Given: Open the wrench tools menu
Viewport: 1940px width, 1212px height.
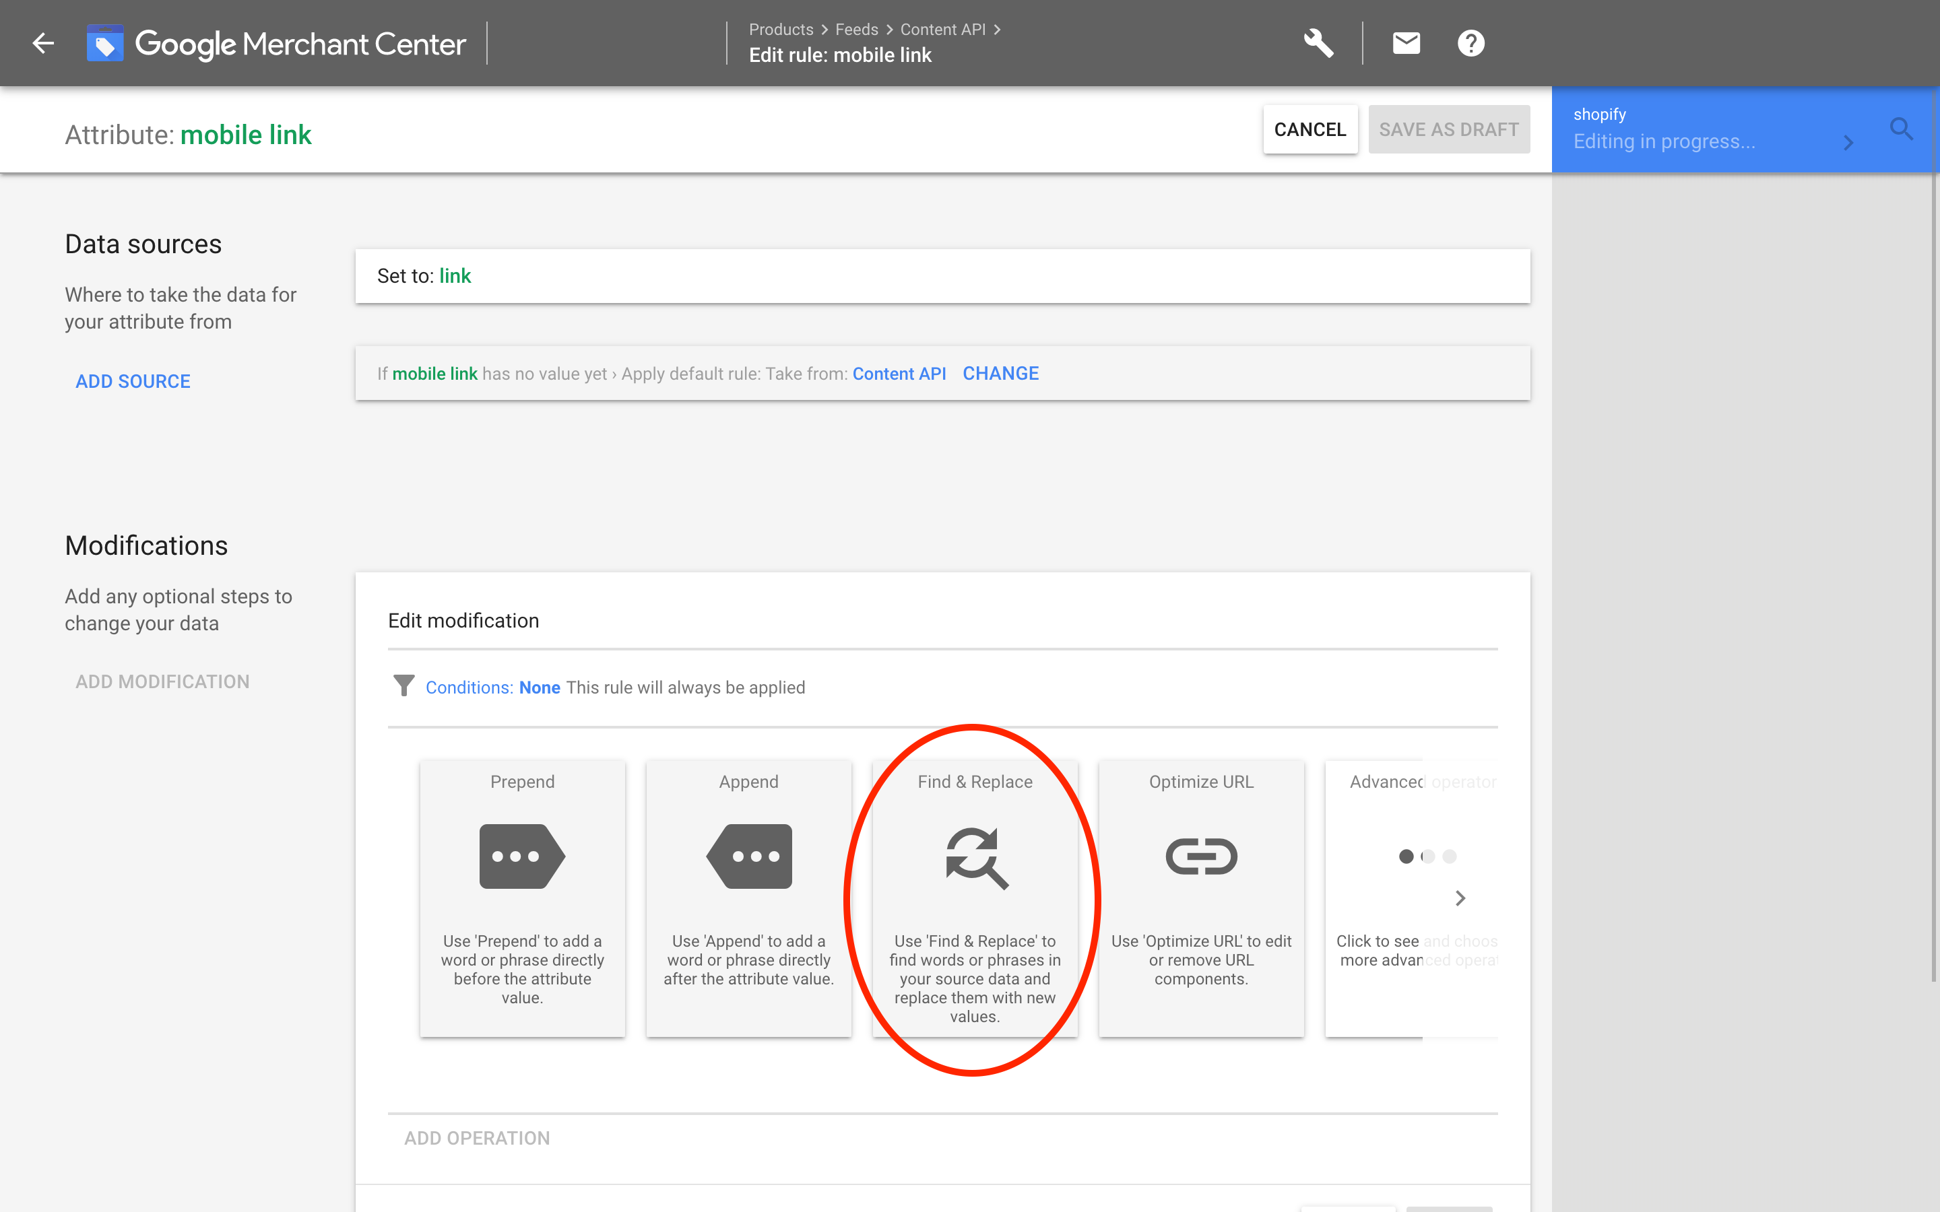Looking at the screenshot, I should pyautogui.click(x=1318, y=43).
